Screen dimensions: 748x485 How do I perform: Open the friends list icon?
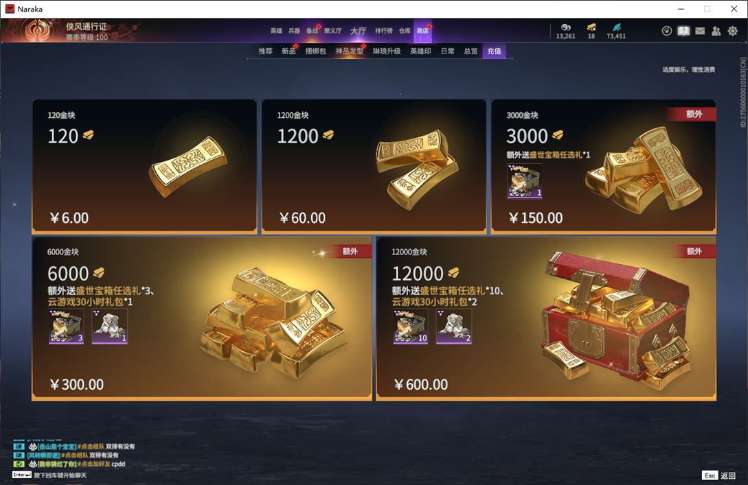716,31
